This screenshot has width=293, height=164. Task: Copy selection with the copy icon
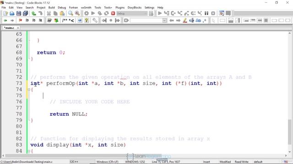(x=55, y=13)
